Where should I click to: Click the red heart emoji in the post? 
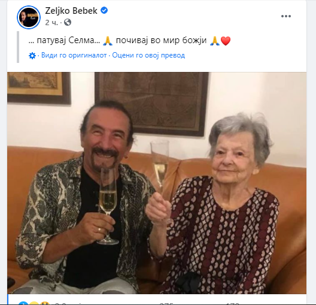(x=226, y=41)
